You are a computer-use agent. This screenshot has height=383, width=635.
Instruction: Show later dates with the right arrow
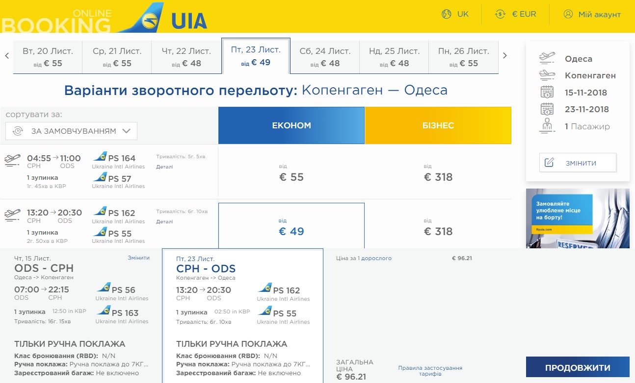coord(505,55)
